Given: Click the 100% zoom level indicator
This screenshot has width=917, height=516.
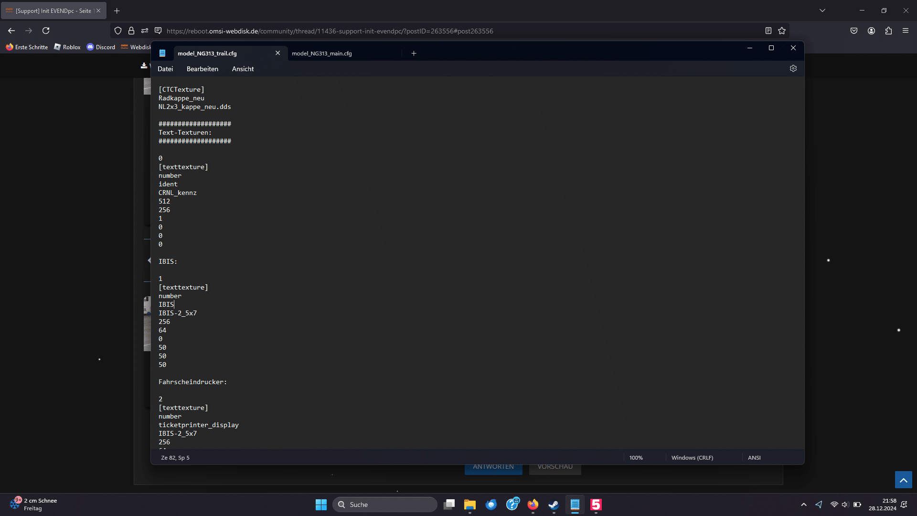Looking at the screenshot, I should [636, 458].
